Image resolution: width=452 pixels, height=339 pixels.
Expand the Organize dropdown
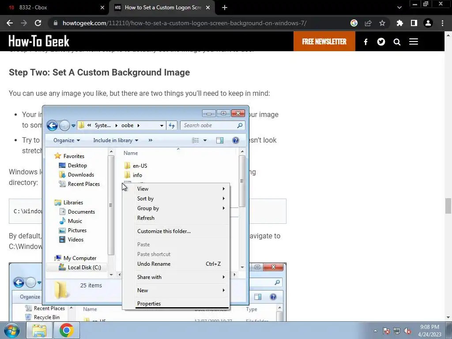point(67,140)
